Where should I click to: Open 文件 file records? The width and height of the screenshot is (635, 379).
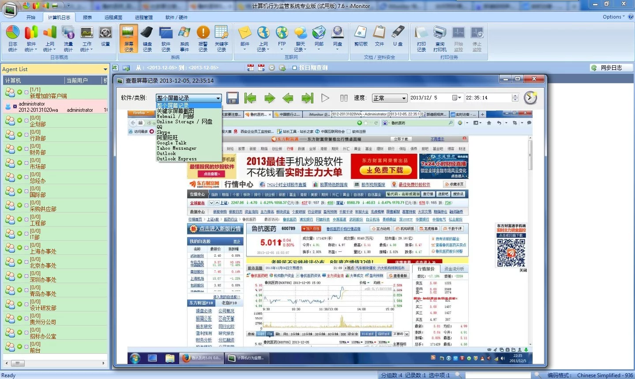(379, 36)
